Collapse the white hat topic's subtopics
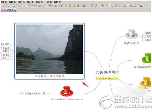 [141, 36]
